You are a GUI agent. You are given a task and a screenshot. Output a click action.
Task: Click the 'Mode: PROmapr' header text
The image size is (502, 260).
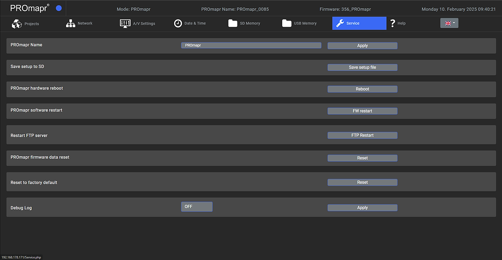coord(134,9)
